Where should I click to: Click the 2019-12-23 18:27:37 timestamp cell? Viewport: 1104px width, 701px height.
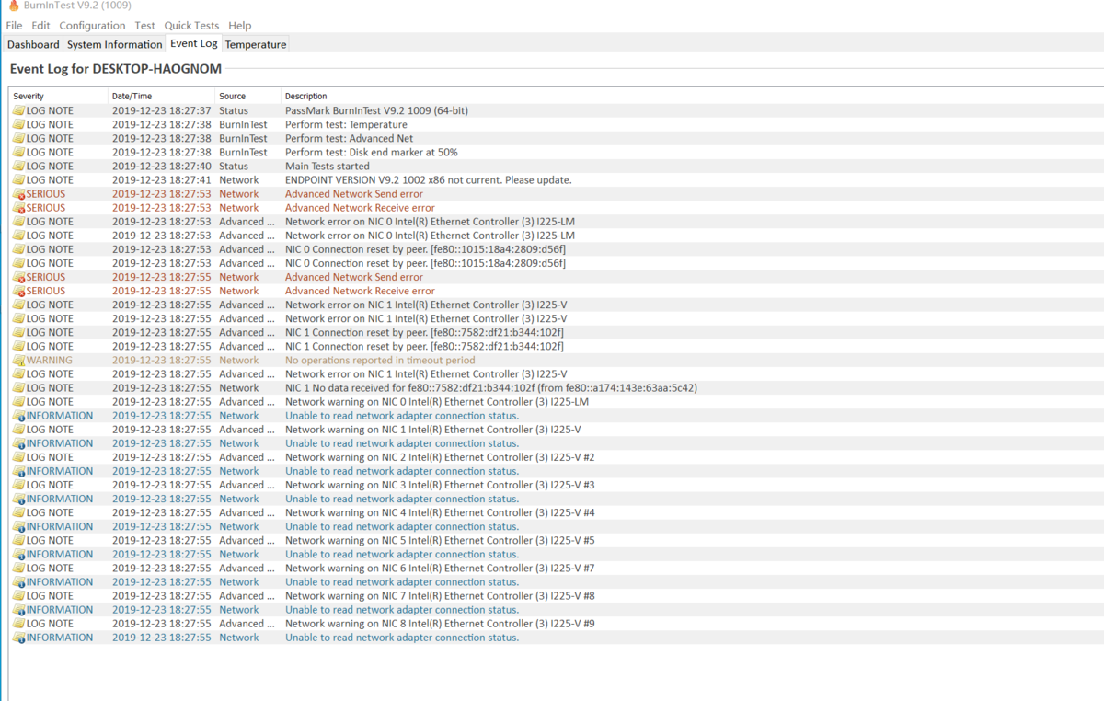(161, 110)
